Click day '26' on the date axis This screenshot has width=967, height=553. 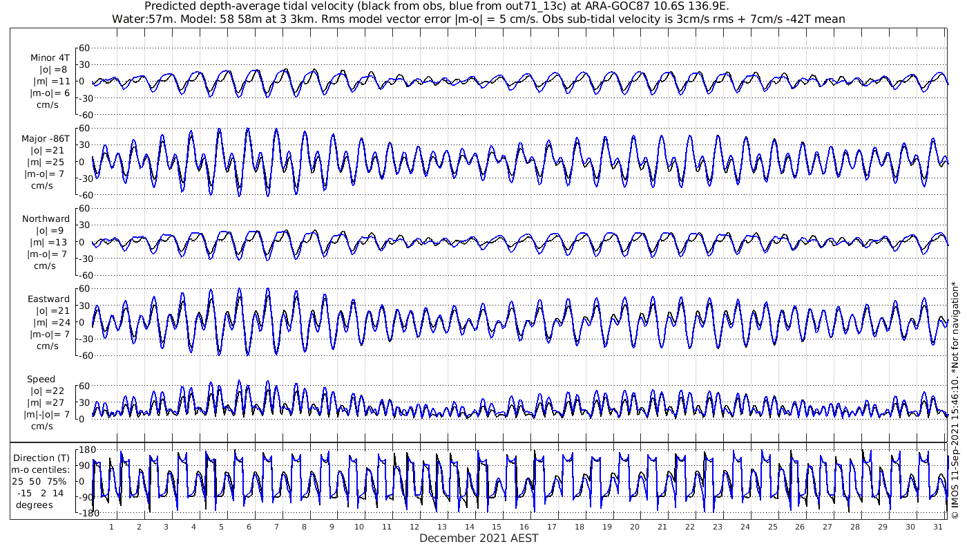pyautogui.click(x=800, y=527)
